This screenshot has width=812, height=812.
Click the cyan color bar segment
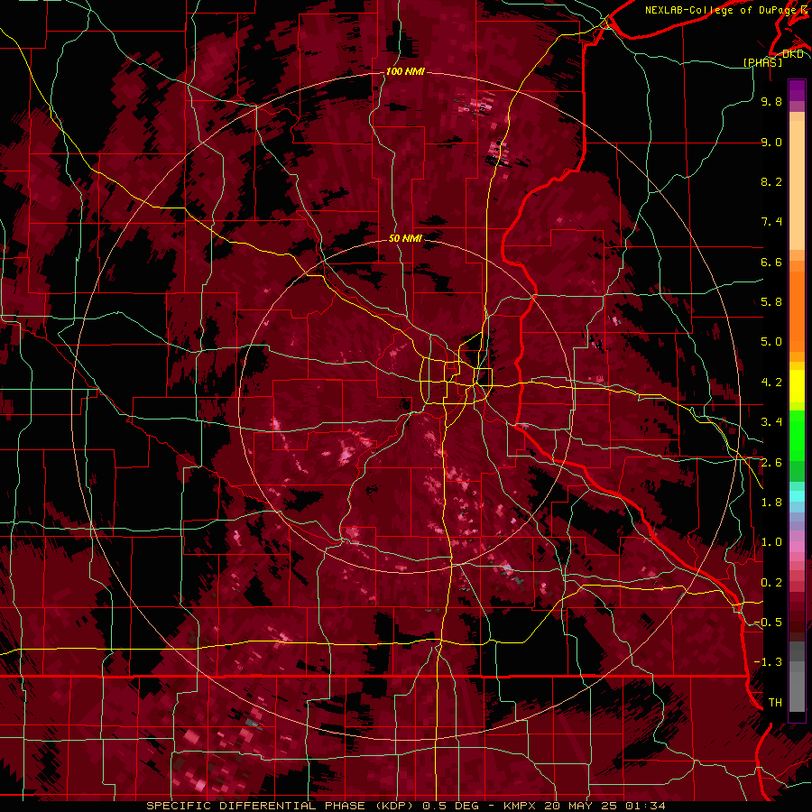[x=797, y=496]
